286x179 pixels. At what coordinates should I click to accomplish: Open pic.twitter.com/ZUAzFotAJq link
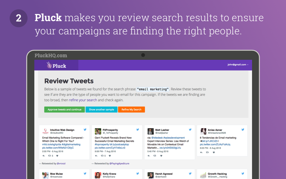tap(215, 144)
